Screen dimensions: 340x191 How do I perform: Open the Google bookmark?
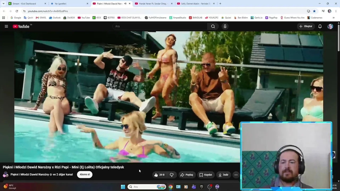pyautogui.click(x=16, y=18)
